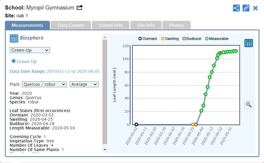Show chart data table icon
264x163 pixels.
pos(249,43)
